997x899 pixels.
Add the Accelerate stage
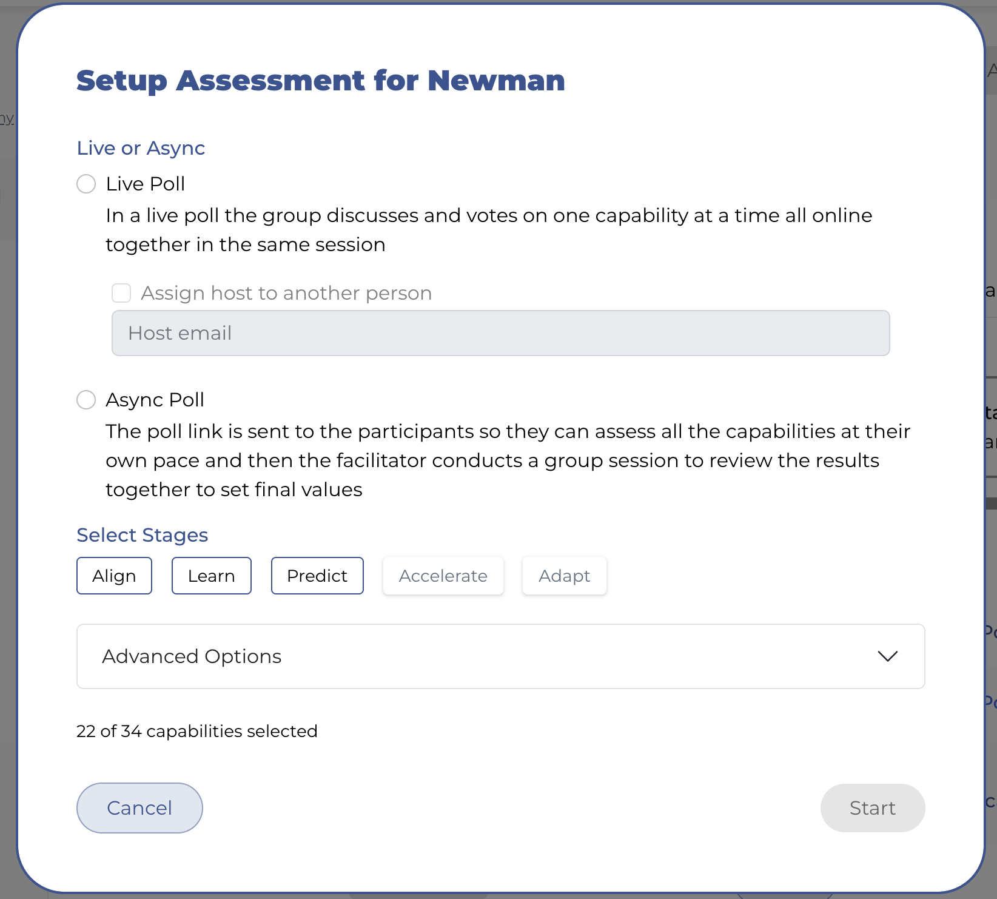[443, 576]
